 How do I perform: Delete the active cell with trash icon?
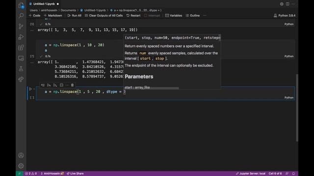pos(72,85)
